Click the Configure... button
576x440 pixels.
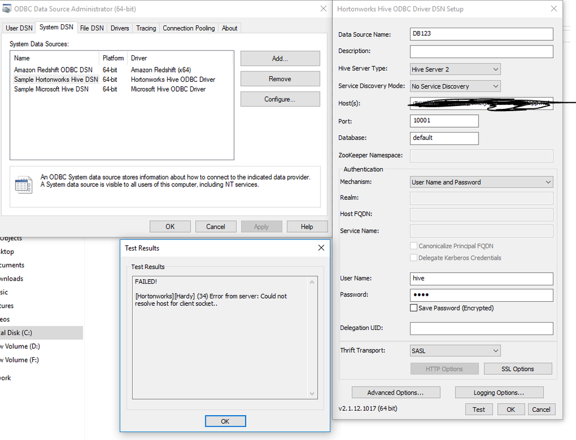pos(280,99)
